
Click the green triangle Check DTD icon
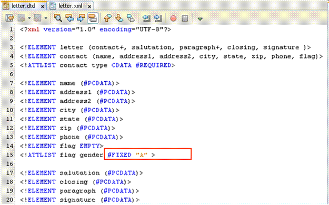click(200, 19)
